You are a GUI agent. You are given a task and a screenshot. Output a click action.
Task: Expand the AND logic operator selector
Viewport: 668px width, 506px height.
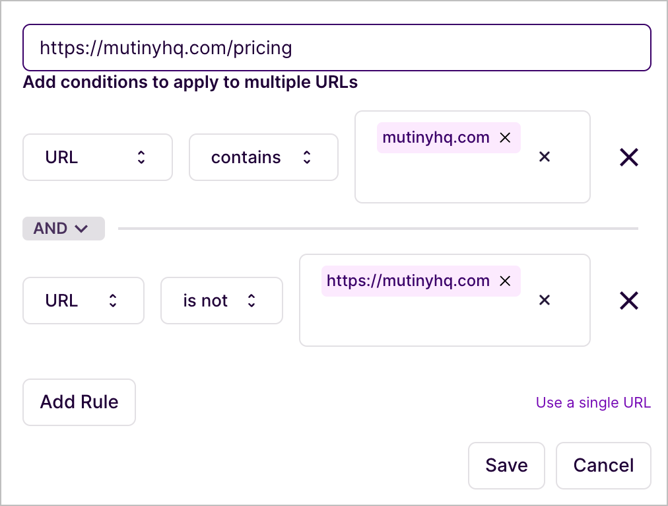tap(63, 229)
